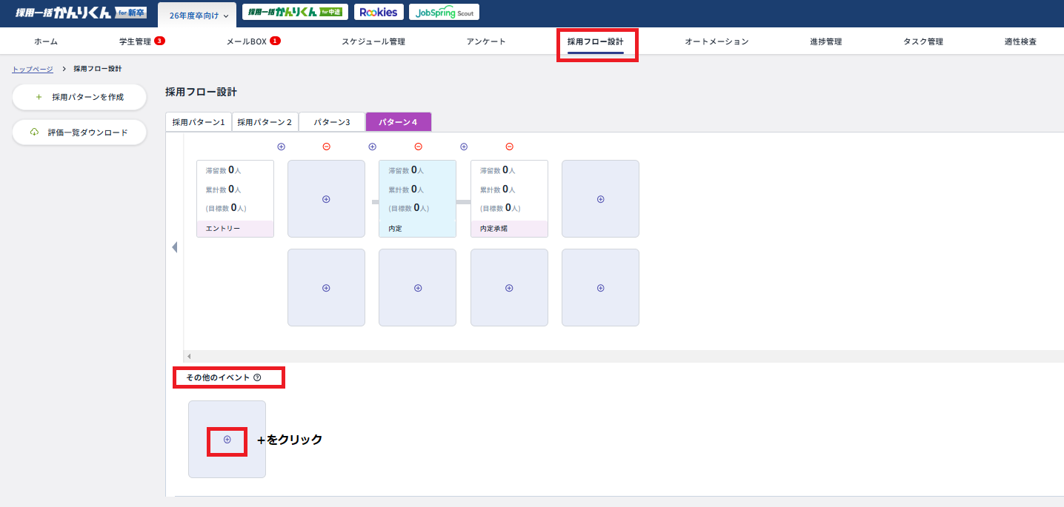This screenshot has width=1064, height=507.
Task: Select the パターン3 tab
Action: (x=331, y=122)
